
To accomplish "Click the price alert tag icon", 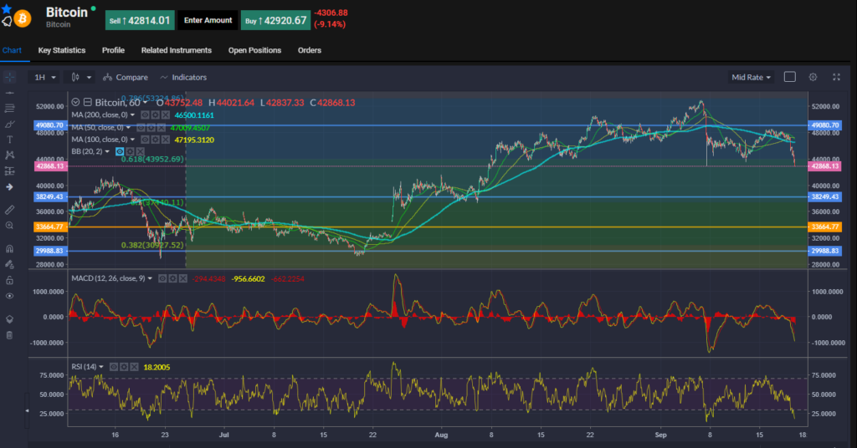I will point(7,21).
